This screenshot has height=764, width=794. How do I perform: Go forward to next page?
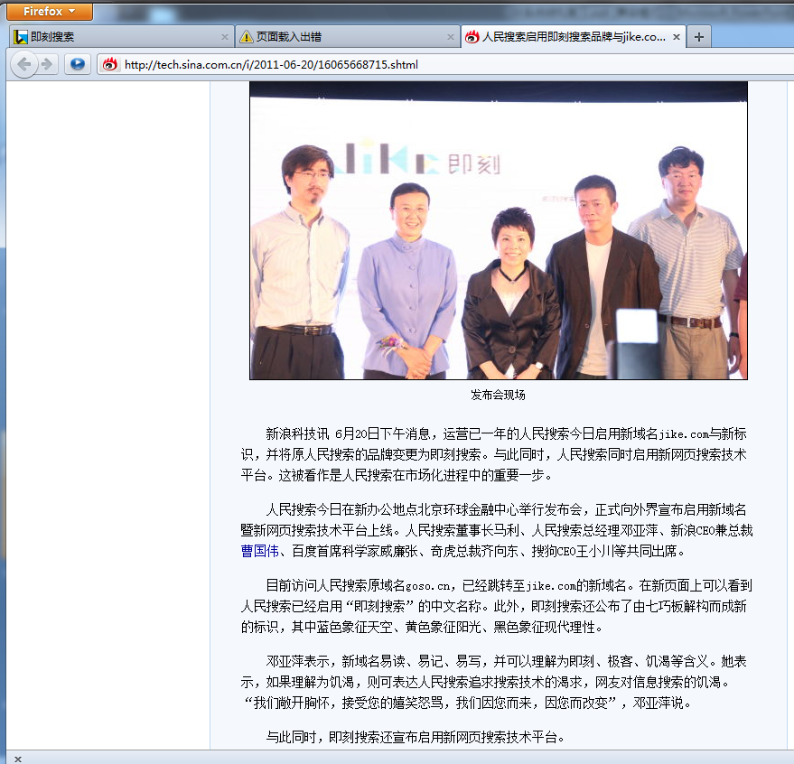pos(47,64)
